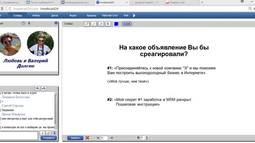The width and height of the screenshot is (255, 143).
Task: Open presenter panel settings gear
Action: coord(56,23)
